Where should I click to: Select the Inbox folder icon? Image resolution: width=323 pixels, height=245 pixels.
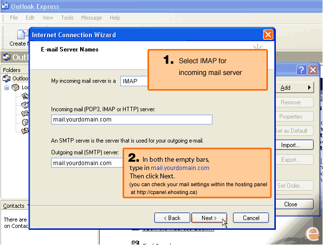pyautogui.click(x=25, y=96)
